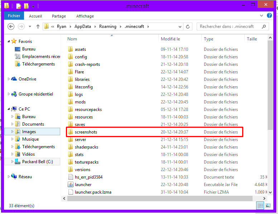Click the horizontal scrollbar right arrow
The image size is (278, 214).
point(264,198)
